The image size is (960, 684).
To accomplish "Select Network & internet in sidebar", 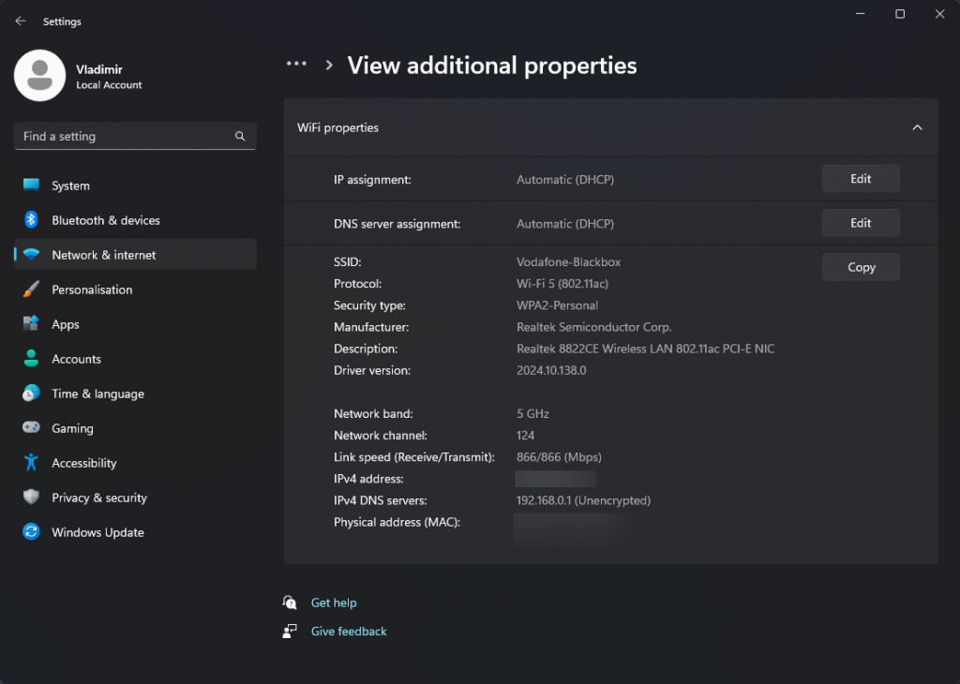I will [x=103, y=255].
